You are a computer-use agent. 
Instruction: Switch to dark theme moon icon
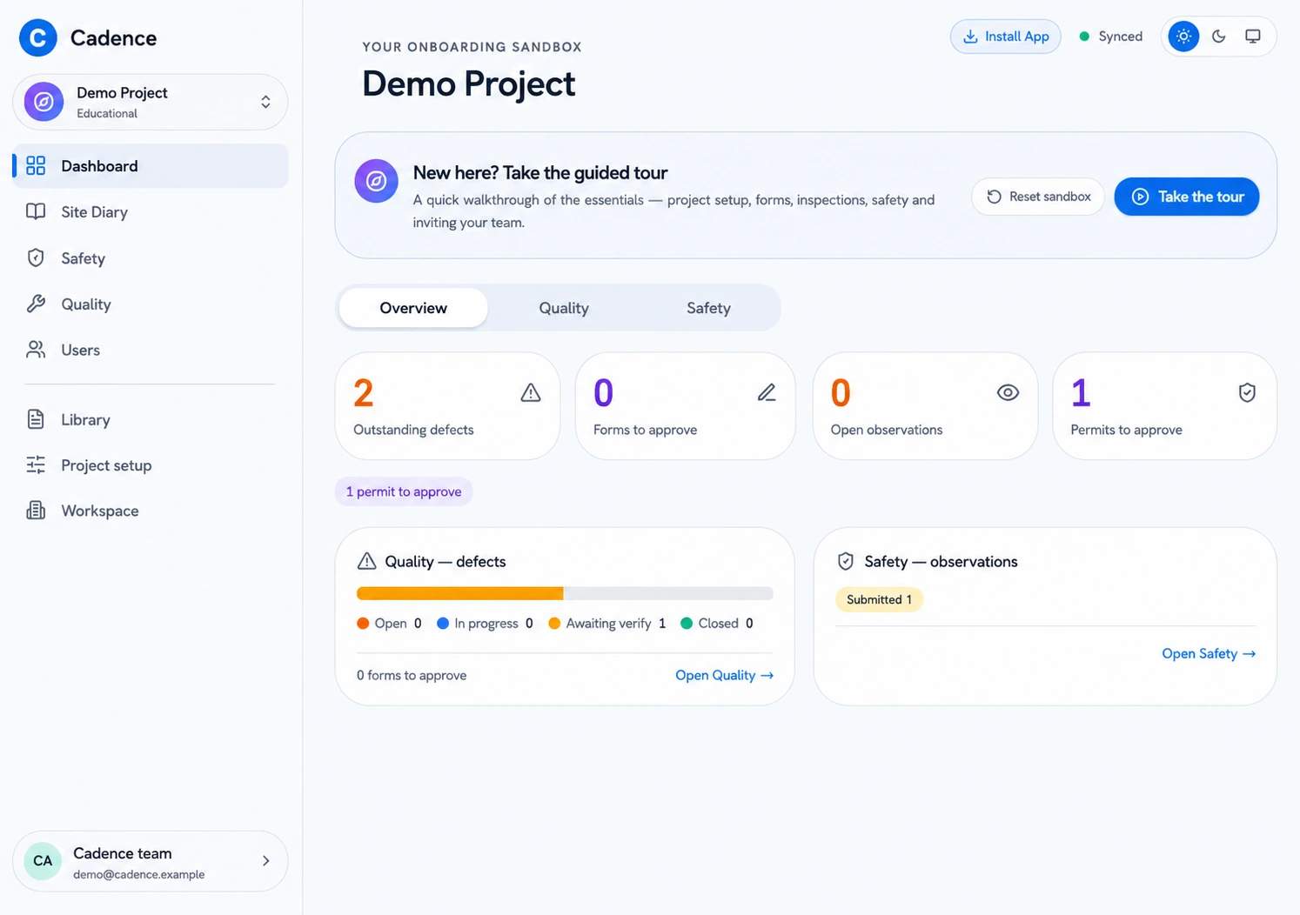click(x=1218, y=37)
